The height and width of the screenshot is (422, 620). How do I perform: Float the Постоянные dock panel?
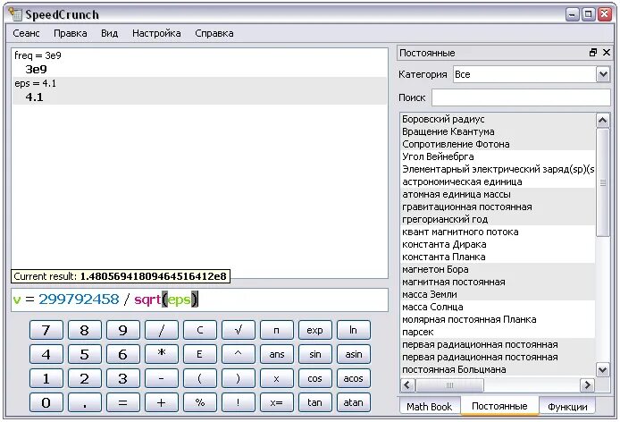click(592, 53)
